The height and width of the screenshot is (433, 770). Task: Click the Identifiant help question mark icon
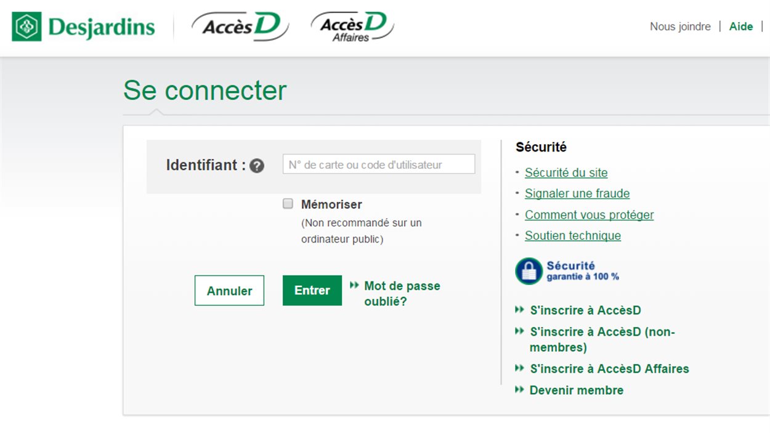[x=257, y=166]
